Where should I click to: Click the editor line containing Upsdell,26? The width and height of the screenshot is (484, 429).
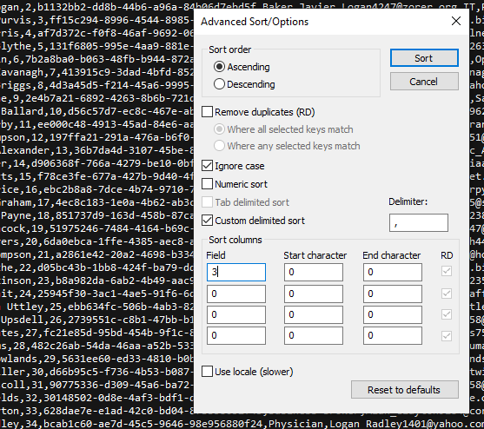97,320
